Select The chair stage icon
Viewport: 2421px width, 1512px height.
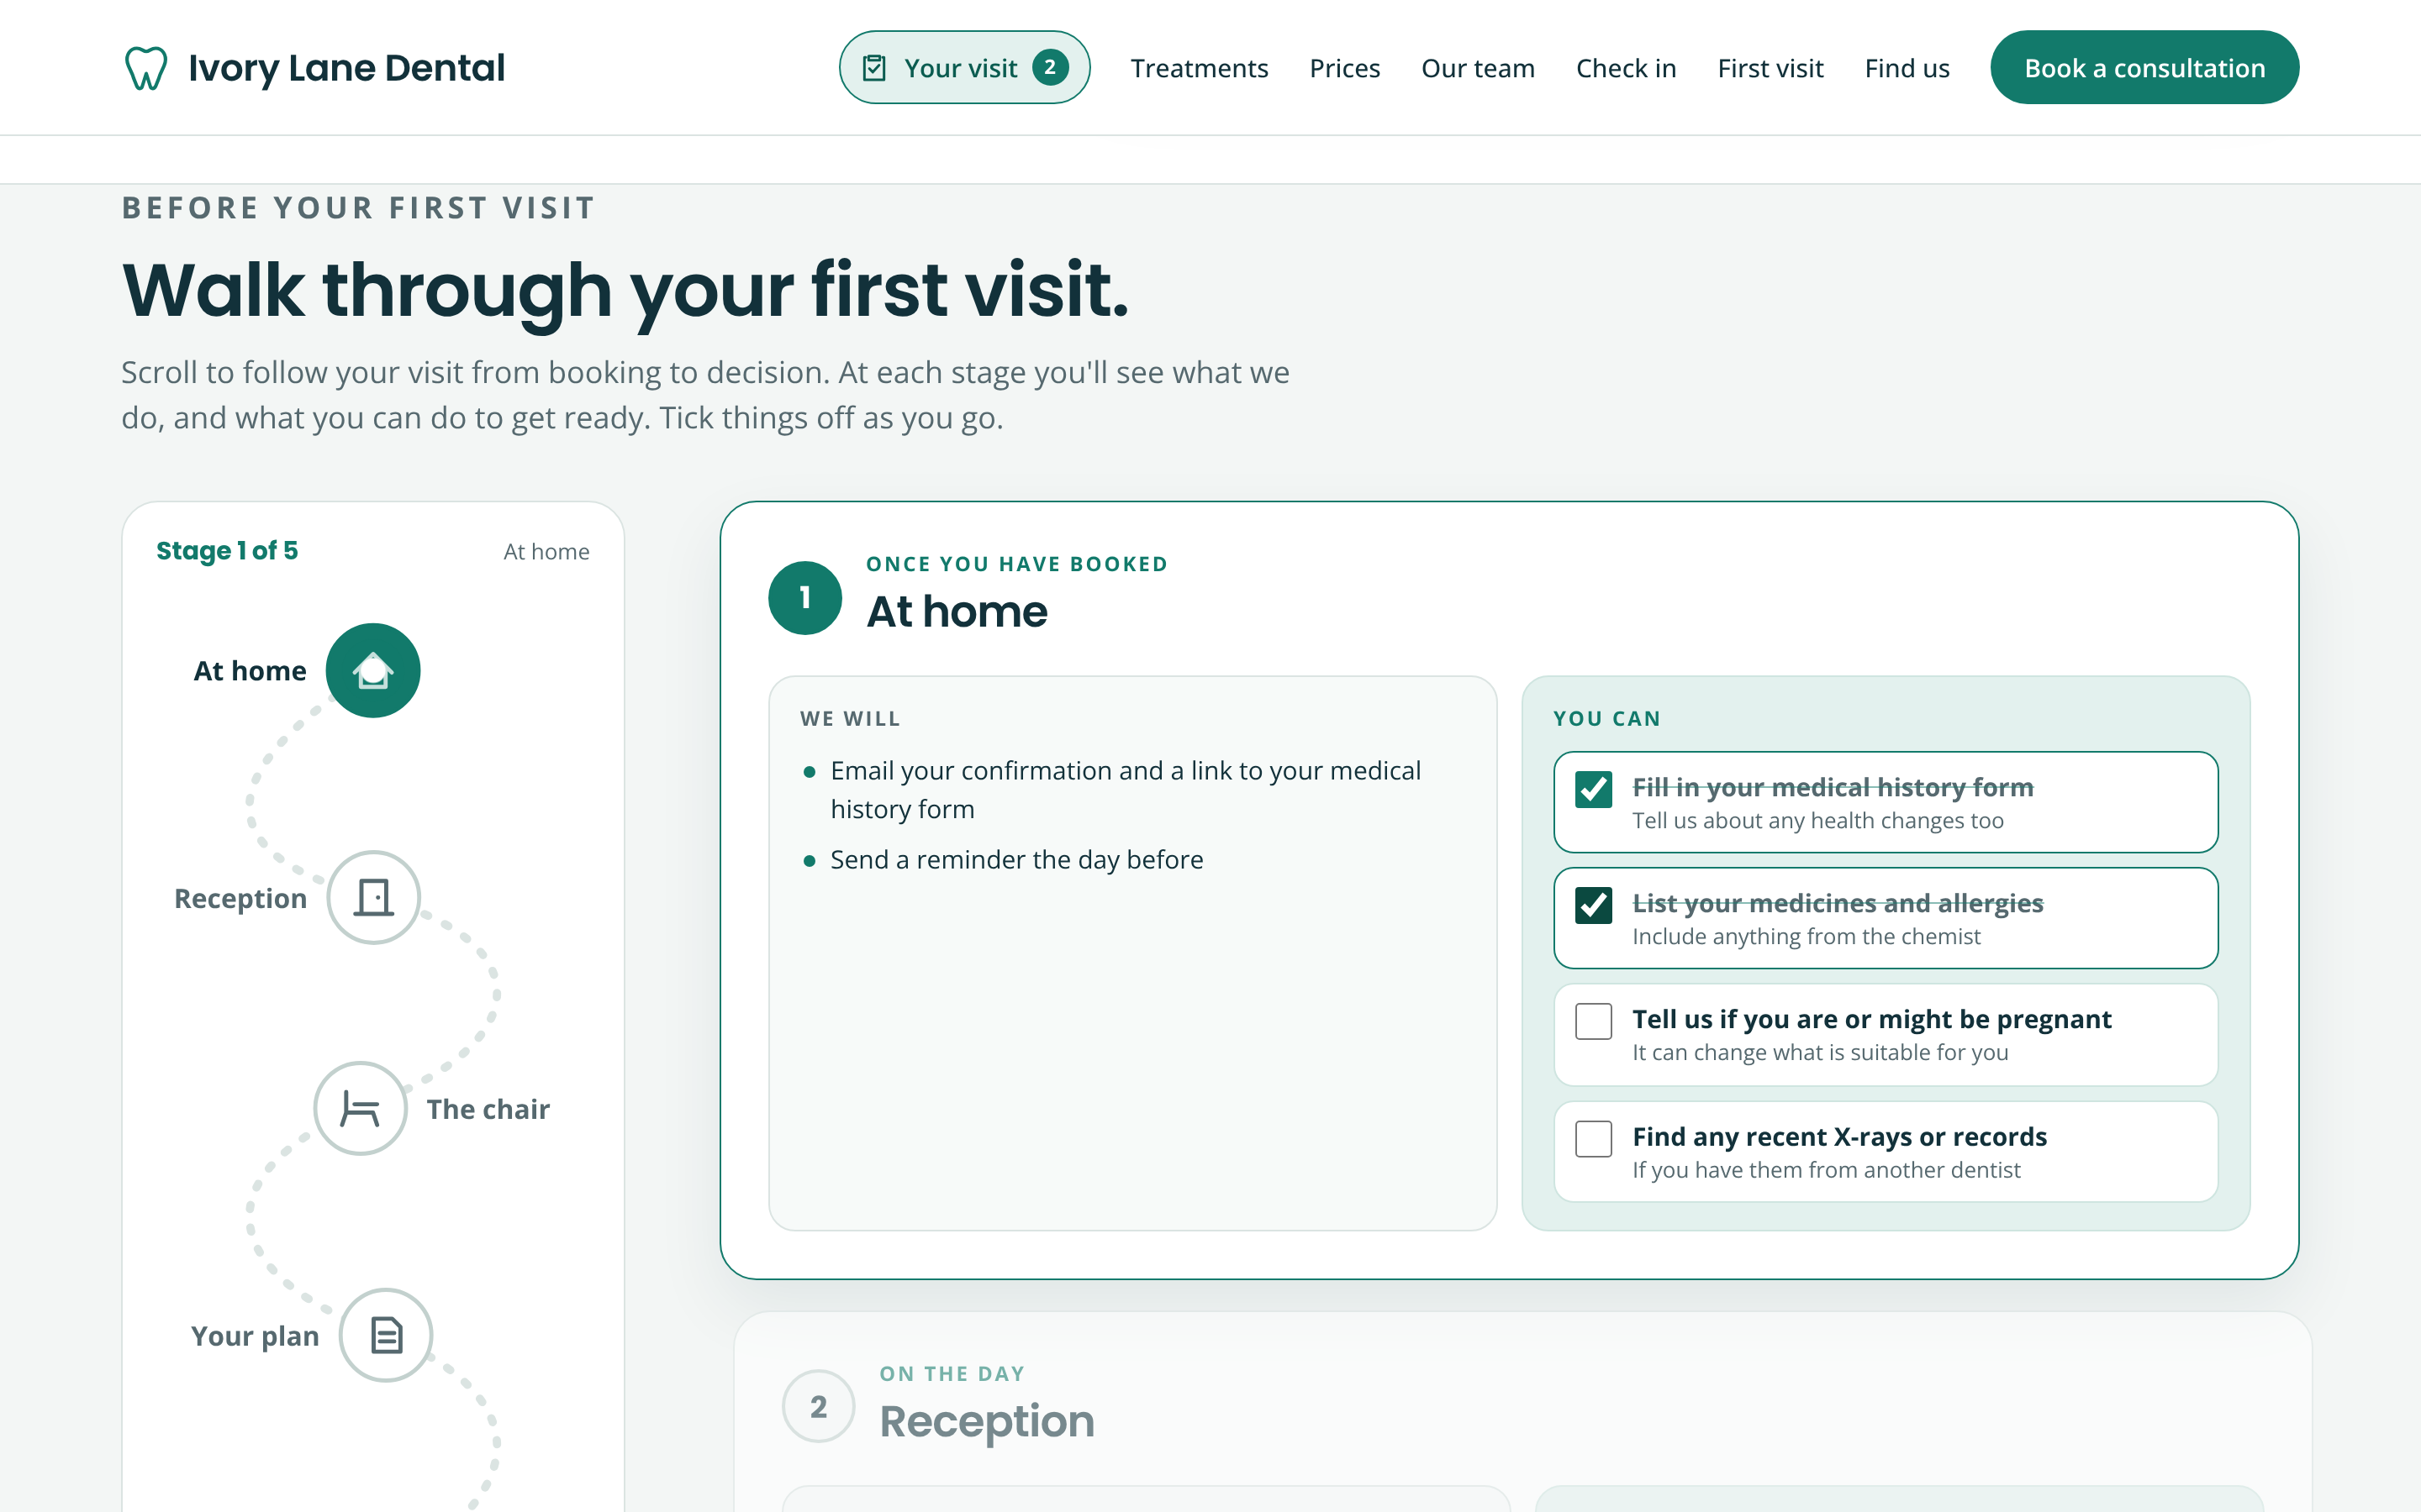coord(360,1108)
